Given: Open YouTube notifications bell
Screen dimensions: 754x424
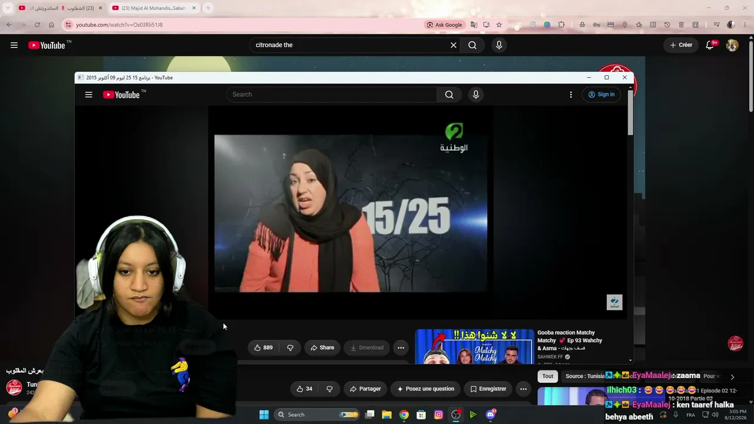Looking at the screenshot, I should 710,45.
